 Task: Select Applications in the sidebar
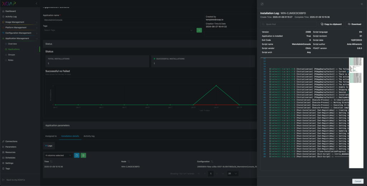14,49
